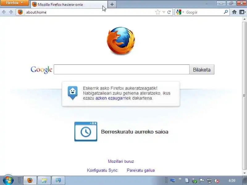The width and height of the screenshot is (247, 185).
Task: Open the Google search engine selector
Action: (180, 12)
